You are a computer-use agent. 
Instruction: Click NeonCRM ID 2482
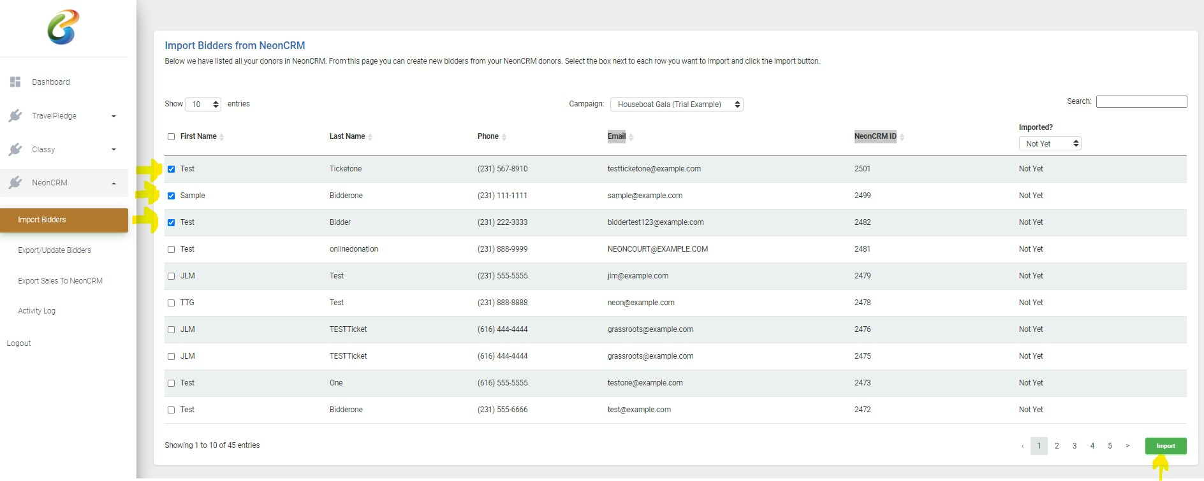862,222
